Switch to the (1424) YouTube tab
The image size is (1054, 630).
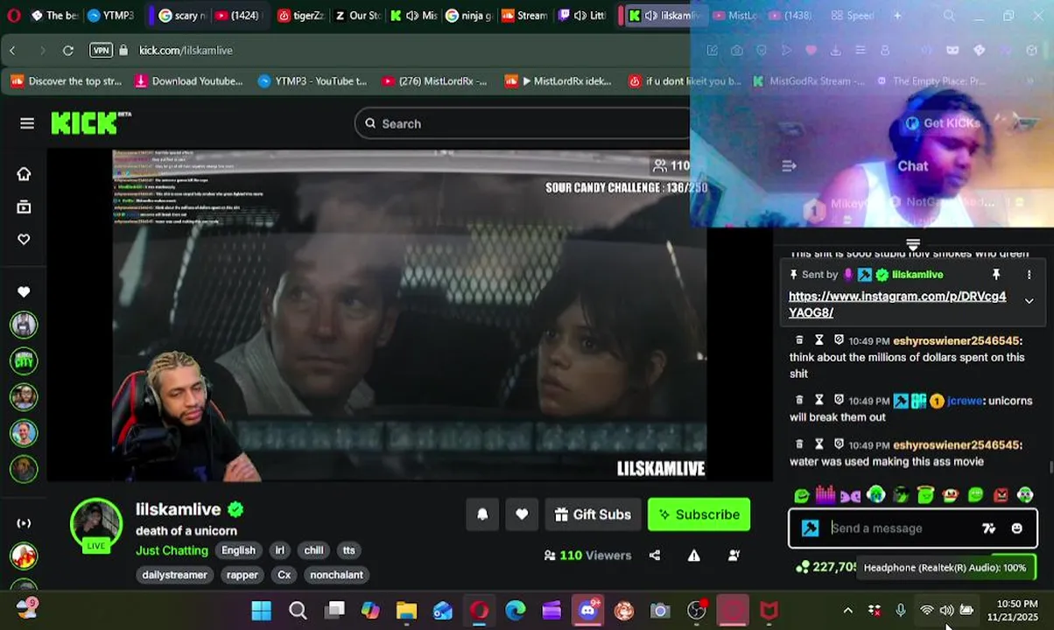pyautogui.click(x=238, y=16)
